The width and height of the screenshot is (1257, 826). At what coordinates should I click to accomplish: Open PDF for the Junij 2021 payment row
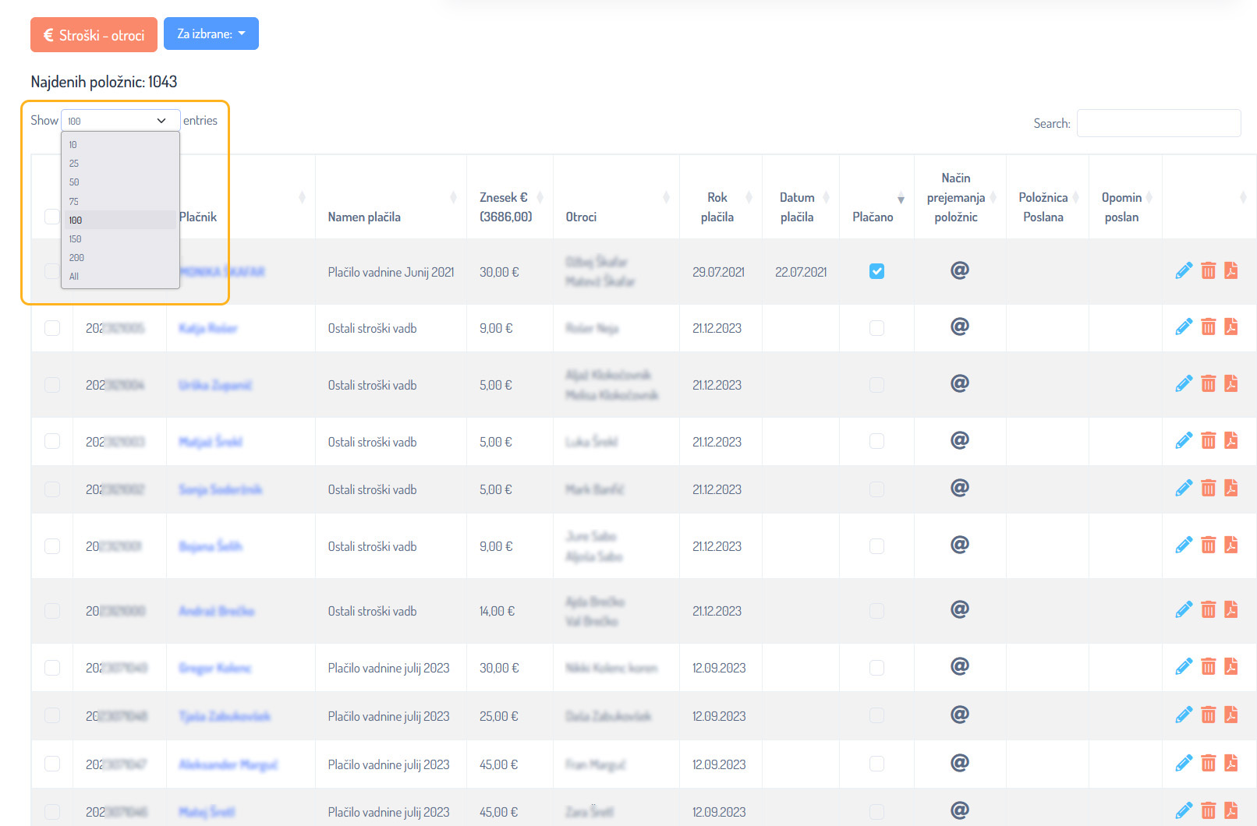tap(1231, 271)
